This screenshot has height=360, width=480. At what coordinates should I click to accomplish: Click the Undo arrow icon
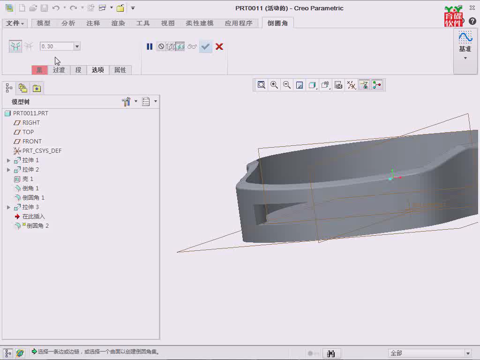(56, 8)
